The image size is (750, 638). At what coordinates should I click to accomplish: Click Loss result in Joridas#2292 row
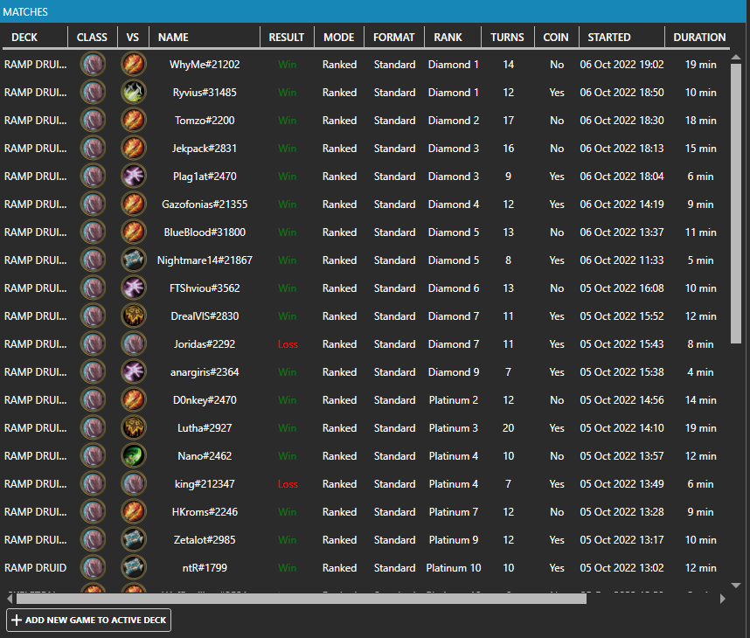288,344
